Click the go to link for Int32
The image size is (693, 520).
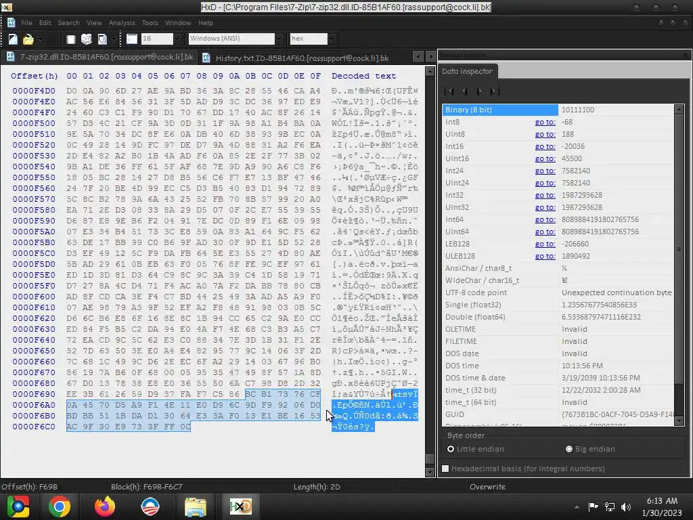545,195
